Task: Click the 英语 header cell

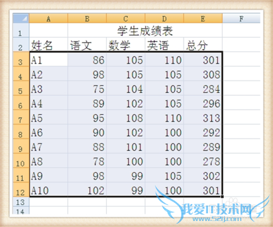Action: (164, 45)
